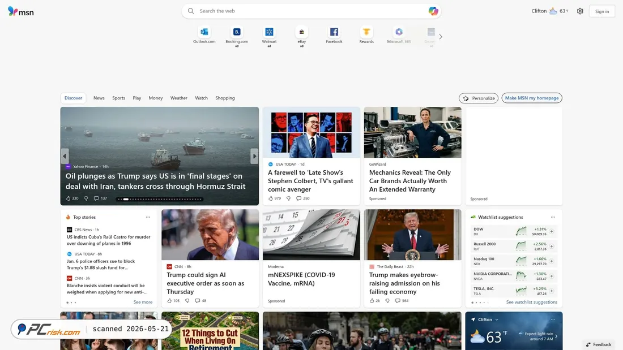Open Top stories more options menu
Screen dimensions: 623x350
point(148,217)
